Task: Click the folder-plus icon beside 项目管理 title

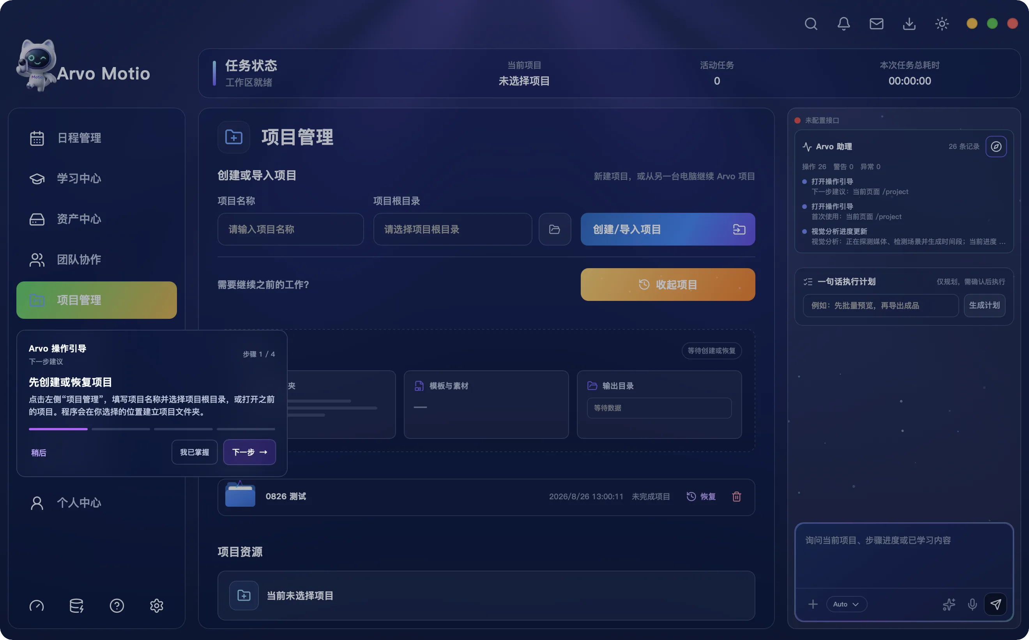Action: click(233, 137)
